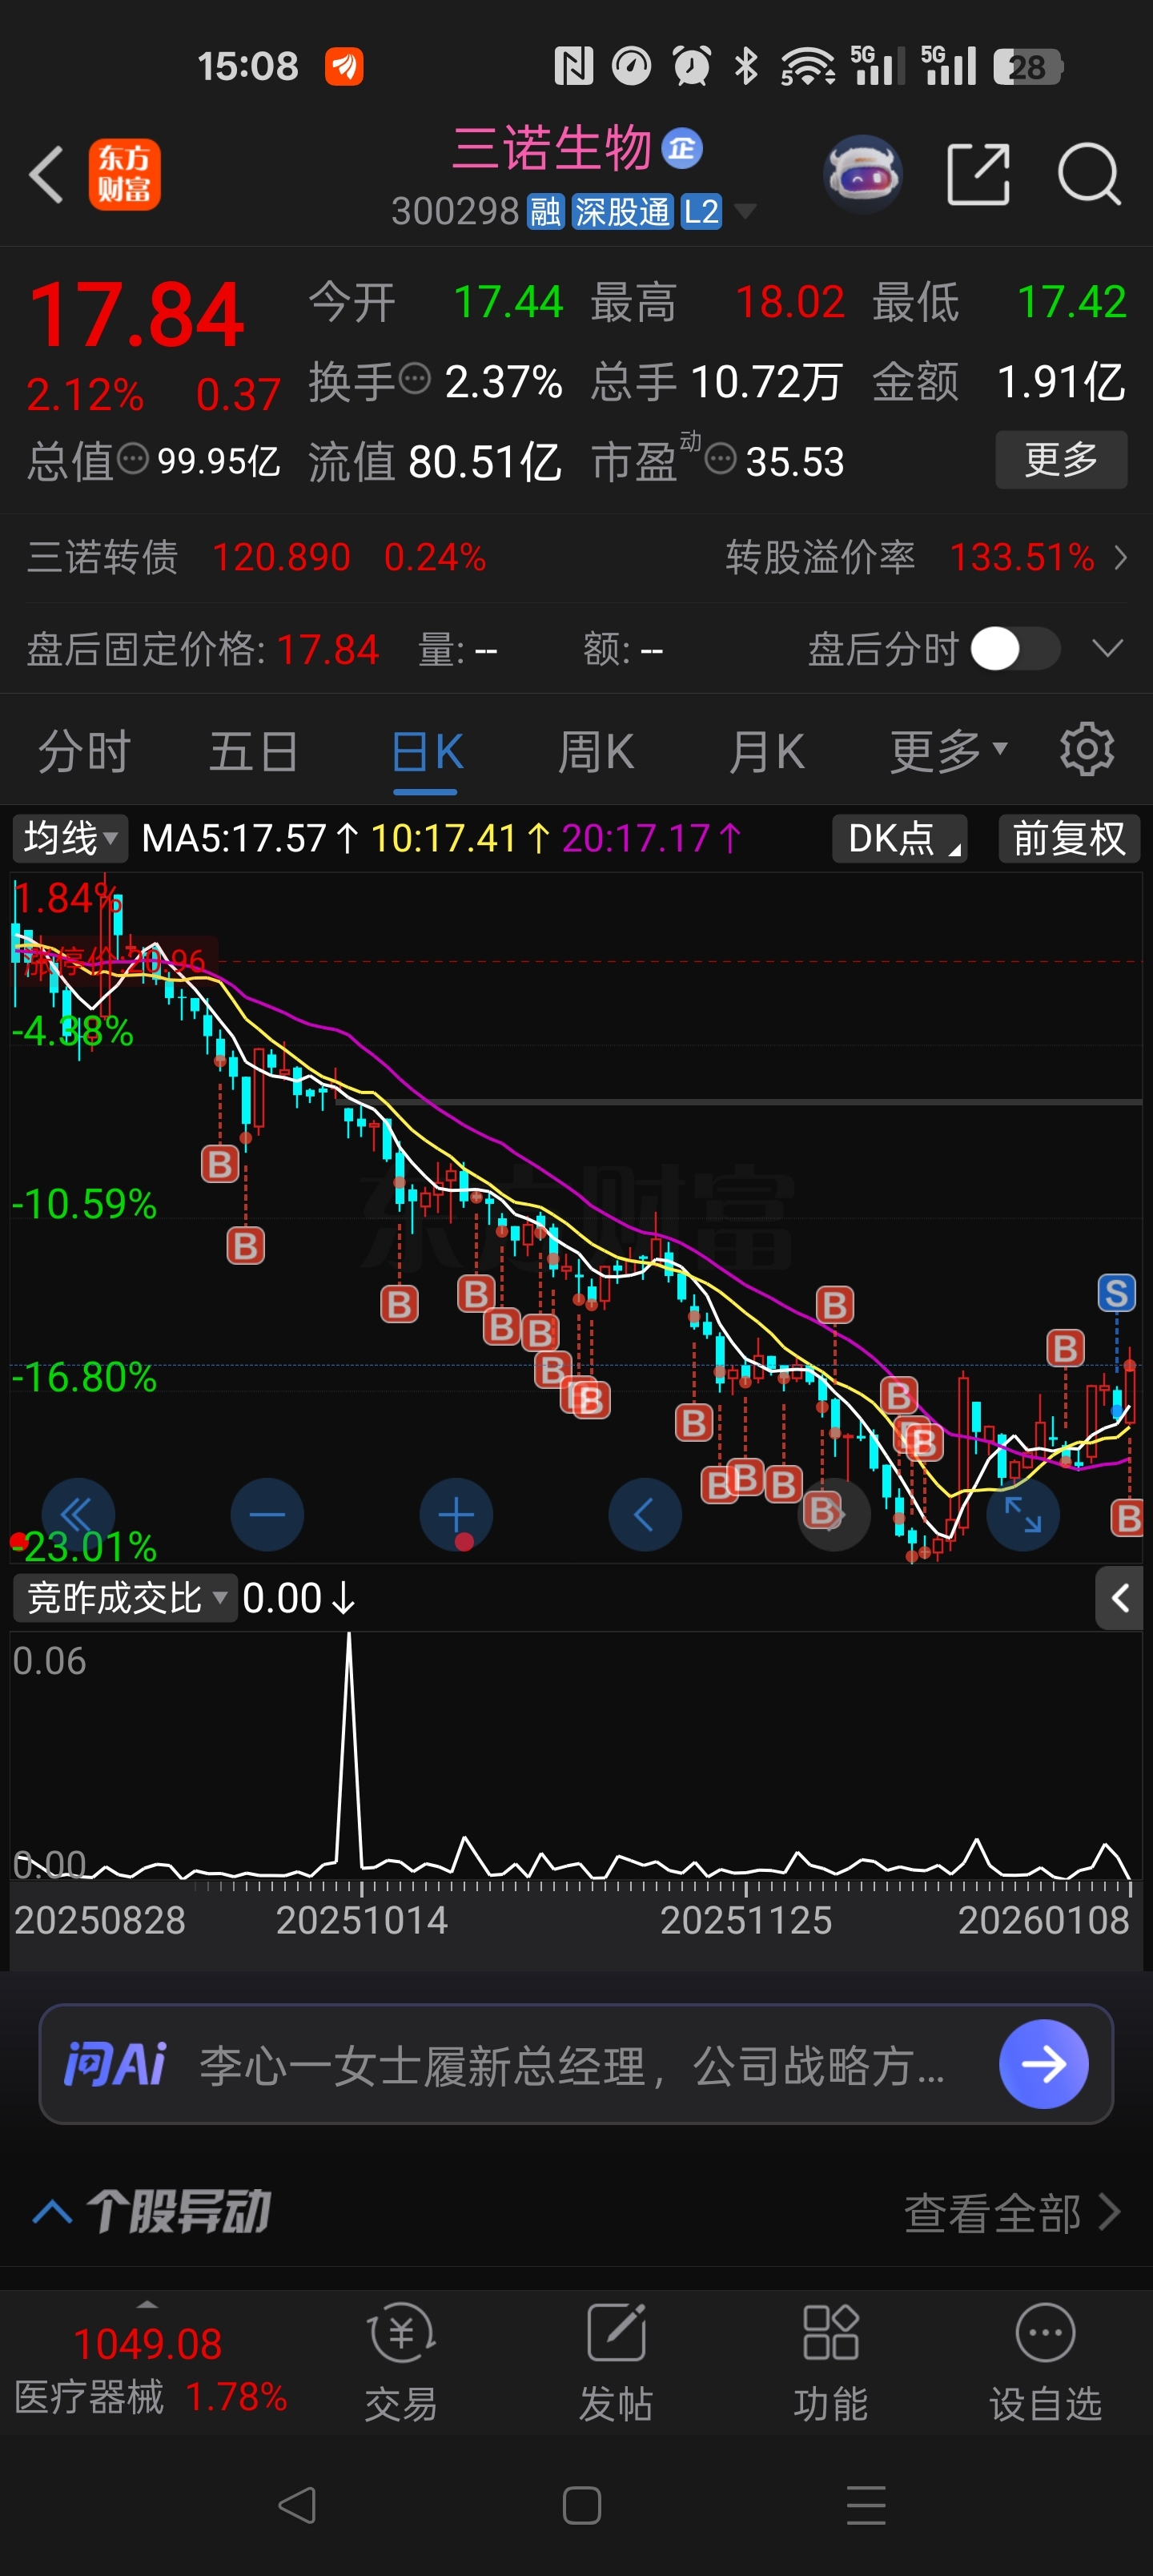The width and height of the screenshot is (1153, 2576).
Task: Tap the Android back navigation button
Action: coord(297,2505)
